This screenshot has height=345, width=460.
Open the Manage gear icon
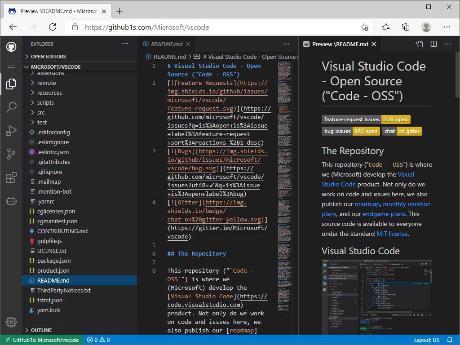click(11, 322)
